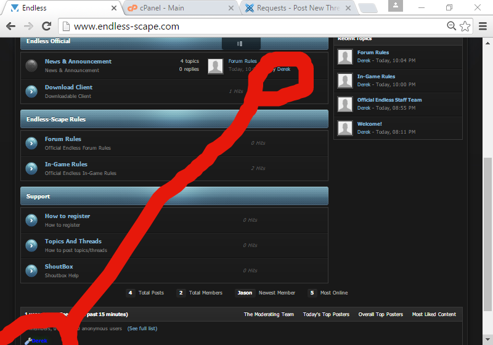The width and height of the screenshot is (493, 345).
Task: Click the Forum Rules category arrow icon
Action: [x=31, y=144]
